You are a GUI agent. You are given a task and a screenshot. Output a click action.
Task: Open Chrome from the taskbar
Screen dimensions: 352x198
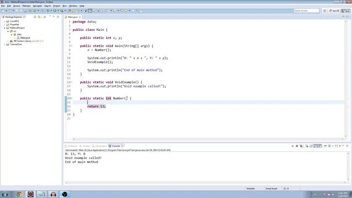[x=19, y=194]
